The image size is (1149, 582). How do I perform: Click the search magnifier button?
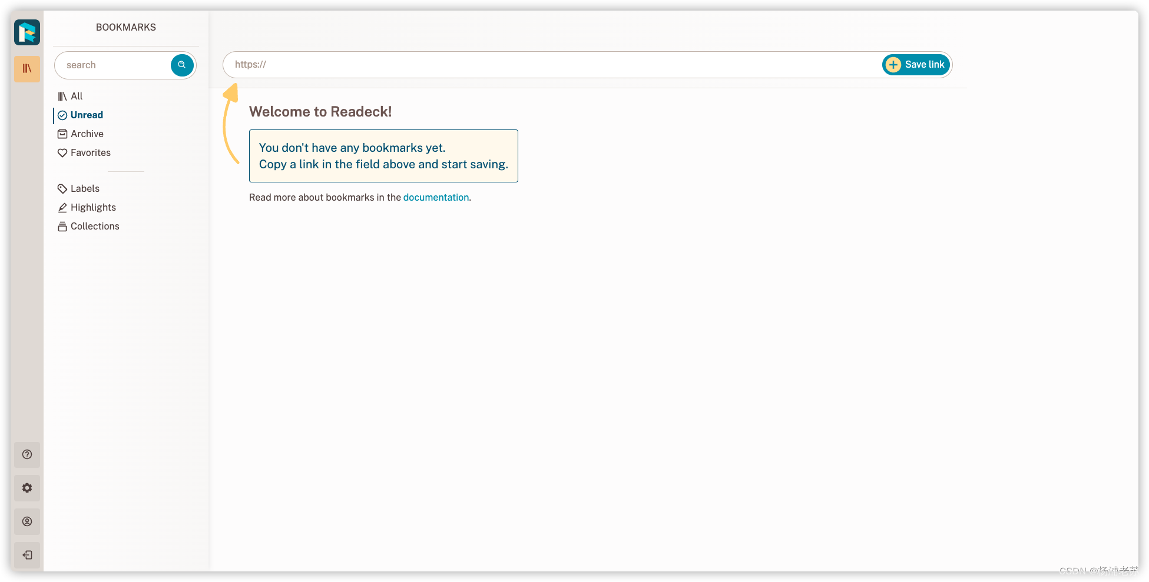[x=182, y=65]
